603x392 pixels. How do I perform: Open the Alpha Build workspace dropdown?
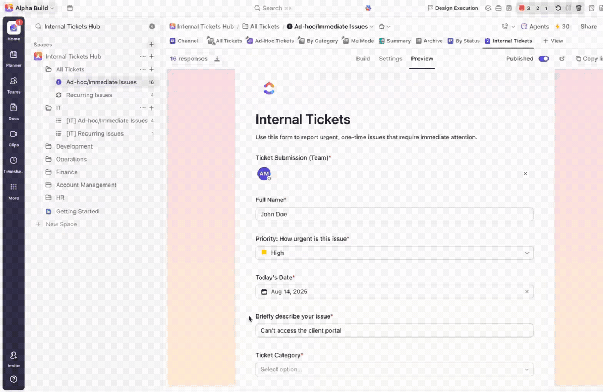(x=30, y=8)
